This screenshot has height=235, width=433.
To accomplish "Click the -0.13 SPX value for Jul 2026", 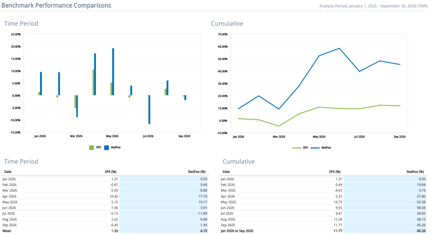I will (114, 214).
